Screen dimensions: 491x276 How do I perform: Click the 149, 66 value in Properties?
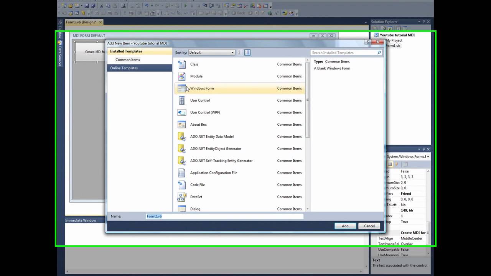tap(407, 210)
